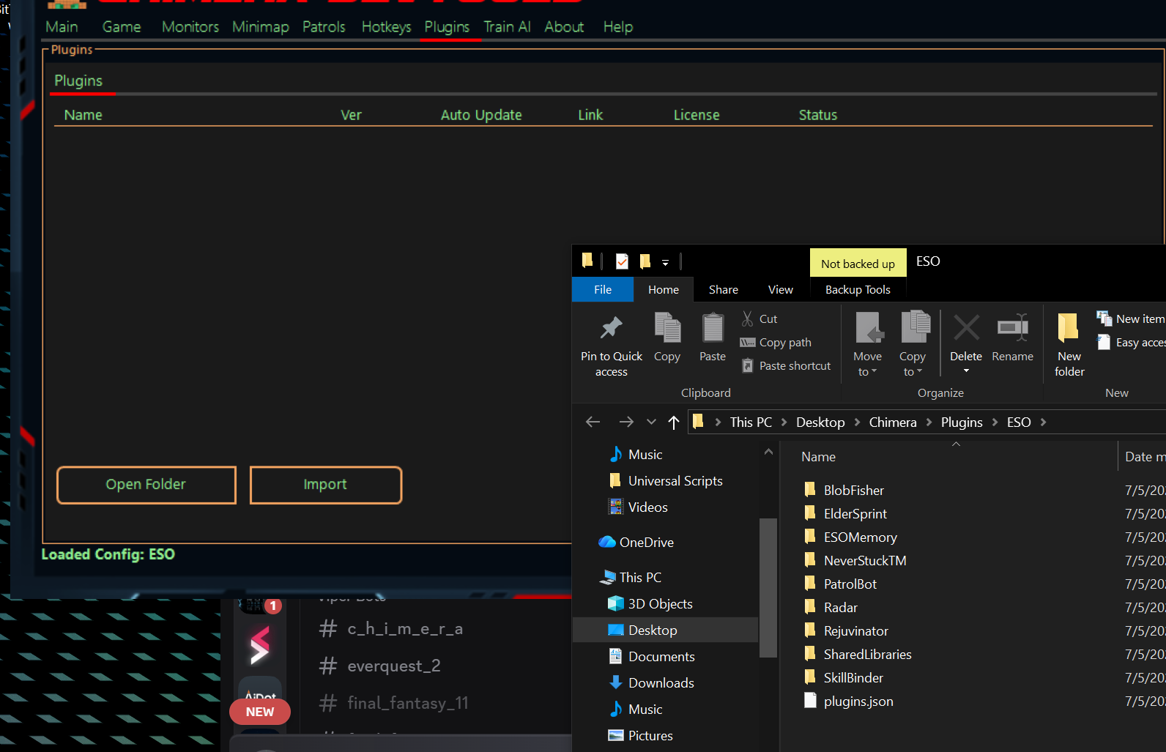Expand recent locations chevron beside forward arrow
Image resolution: width=1166 pixels, height=752 pixels.
click(x=651, y=422)
